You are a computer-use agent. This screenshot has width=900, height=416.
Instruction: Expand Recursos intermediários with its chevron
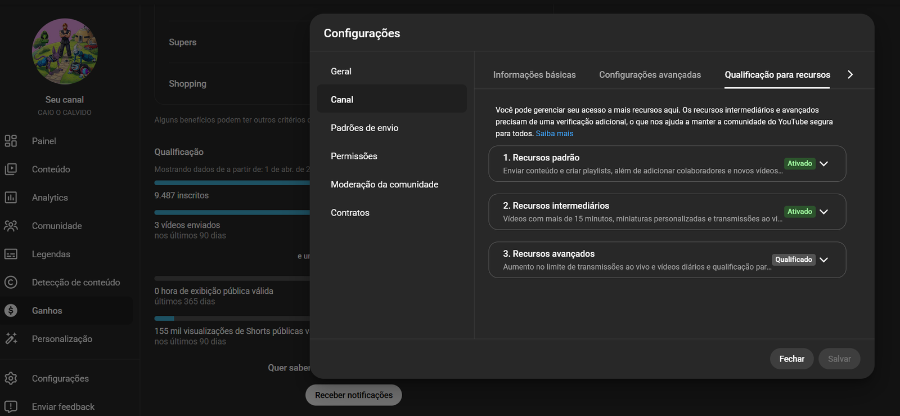click(823, 212)
